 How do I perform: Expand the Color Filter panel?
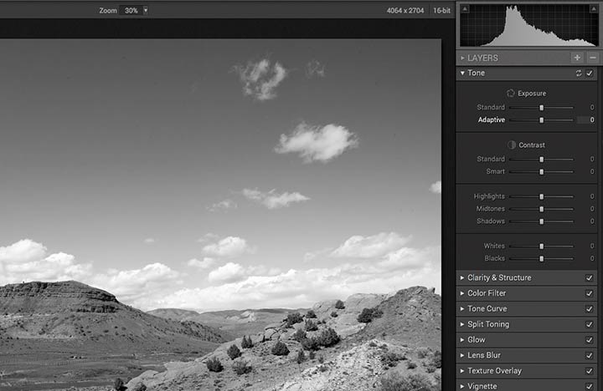pyautogui.click(x=462, y=293)
